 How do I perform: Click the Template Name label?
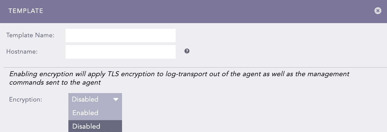(30, 35)
